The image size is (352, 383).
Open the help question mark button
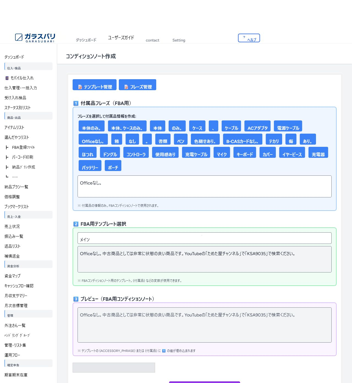pyautogui.click(x=249, y=38)
